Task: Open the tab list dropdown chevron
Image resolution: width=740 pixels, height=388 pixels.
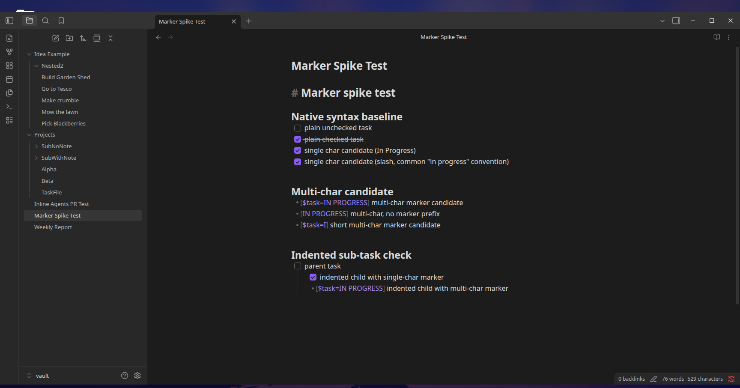Action: [x=662, y=21]
